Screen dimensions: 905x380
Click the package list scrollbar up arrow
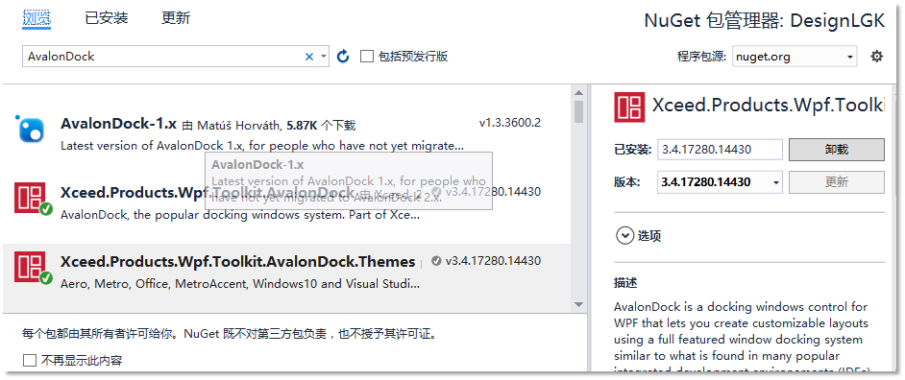click(579, 92)
